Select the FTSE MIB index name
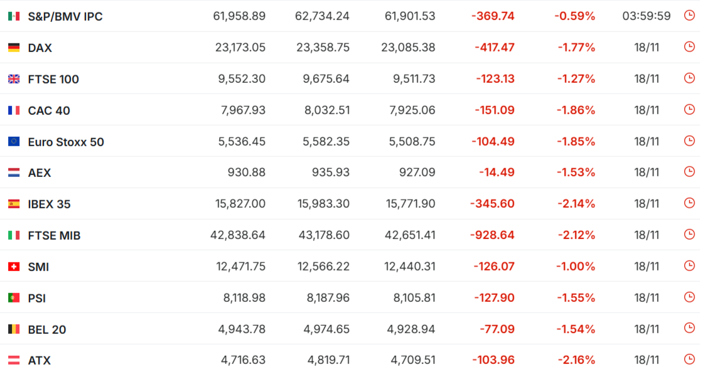This screenshot has height=369, width=703. pos(54,235)
